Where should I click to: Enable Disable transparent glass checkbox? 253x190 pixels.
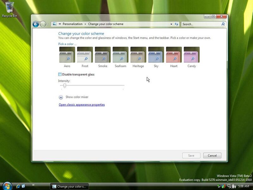click(60, 74)
